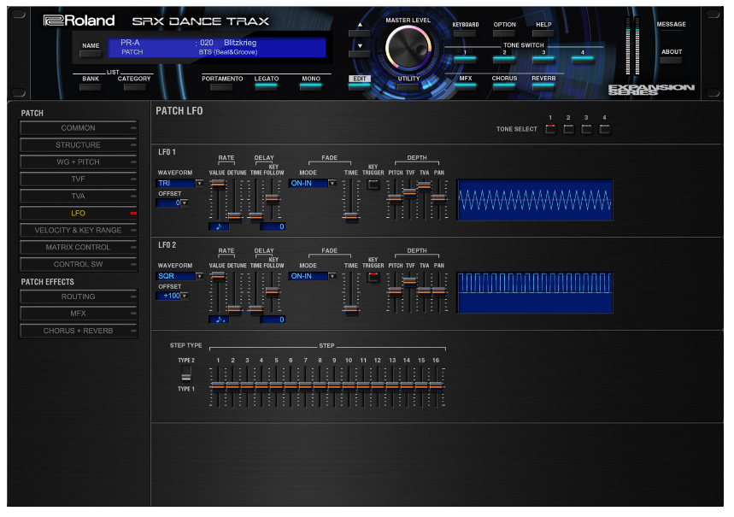The image size is (734, 517).
Task: Toggle the Mono switch
Action: click(311, 86)
